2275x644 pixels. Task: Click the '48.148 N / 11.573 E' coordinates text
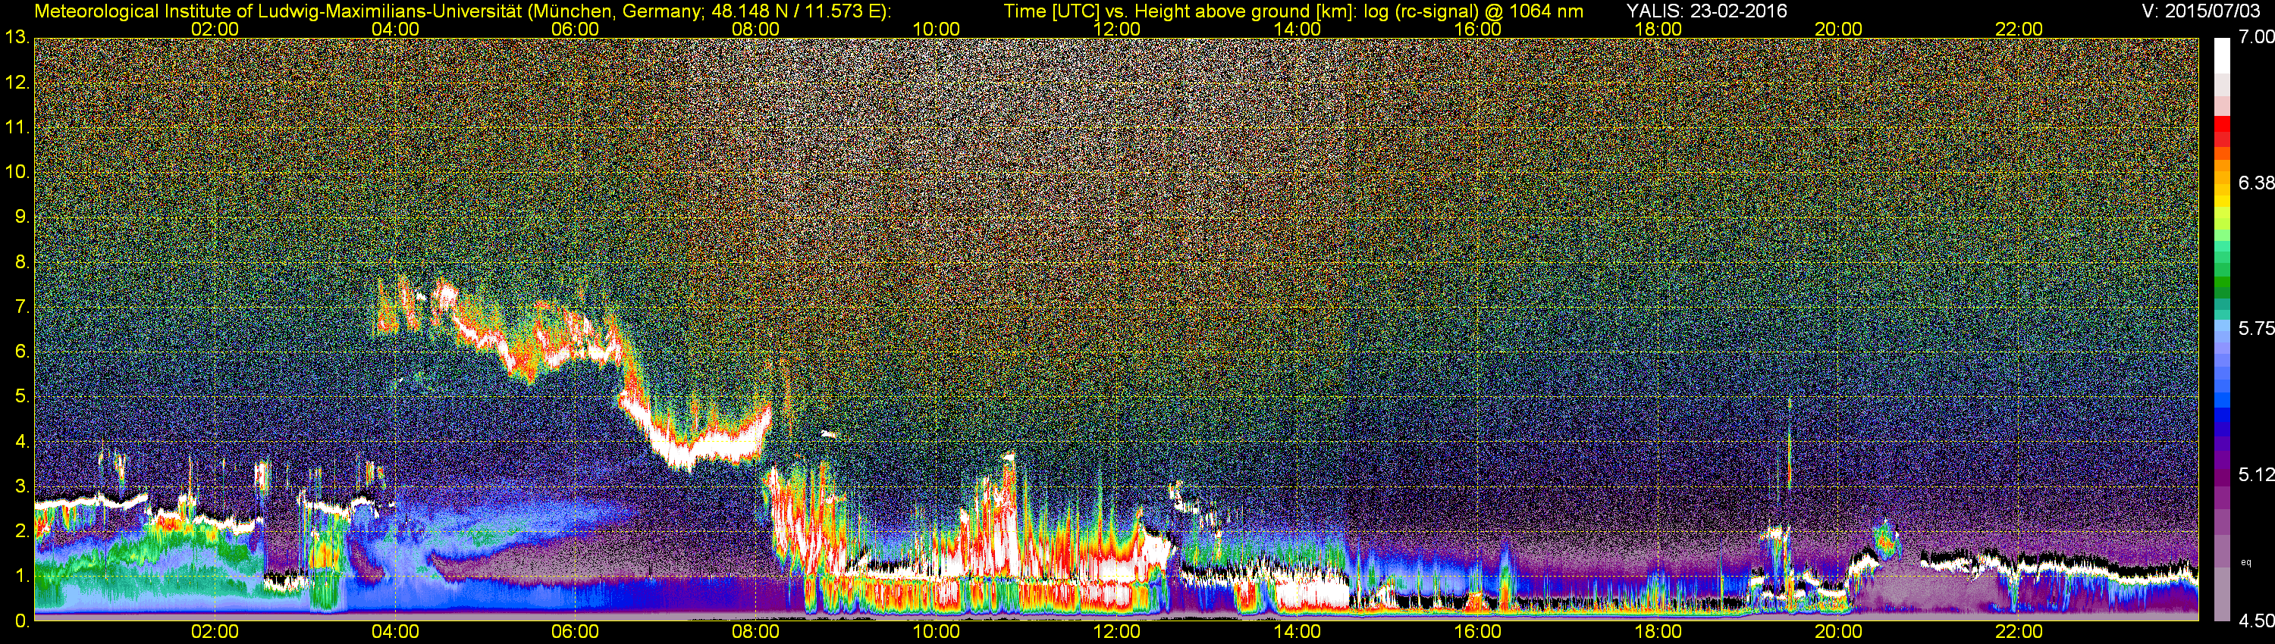795,11
